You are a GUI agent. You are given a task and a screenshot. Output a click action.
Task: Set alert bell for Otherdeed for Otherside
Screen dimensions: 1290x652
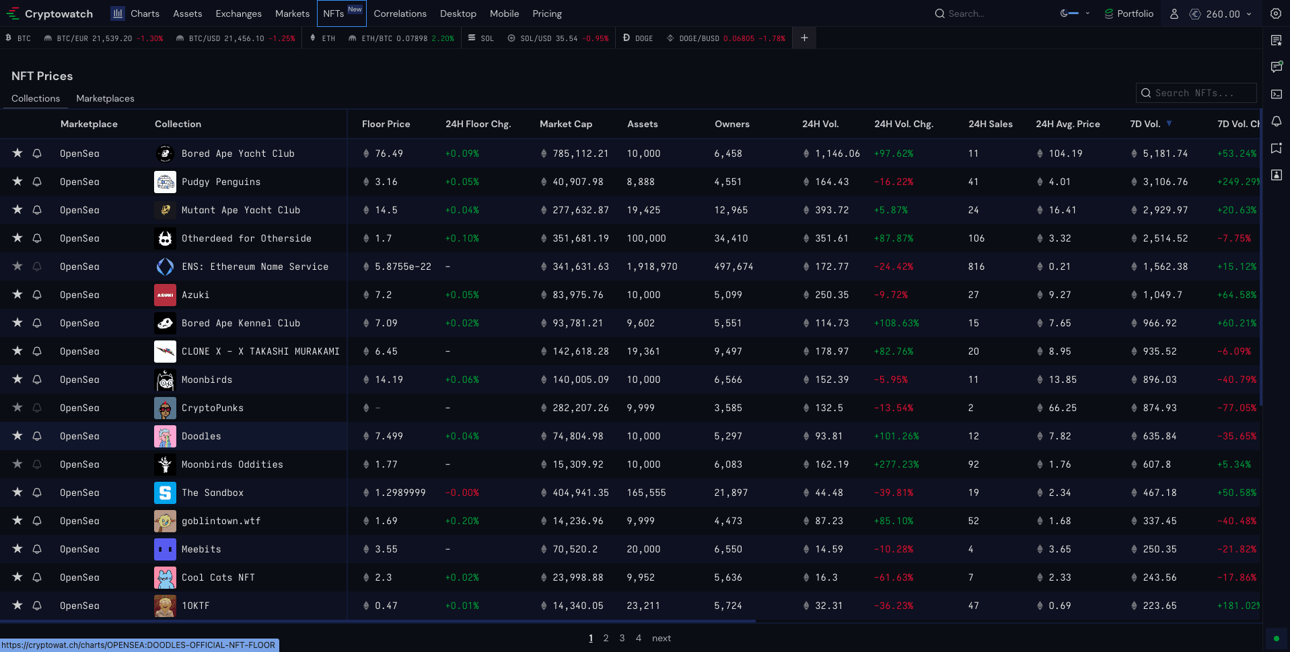pos(37,238)
